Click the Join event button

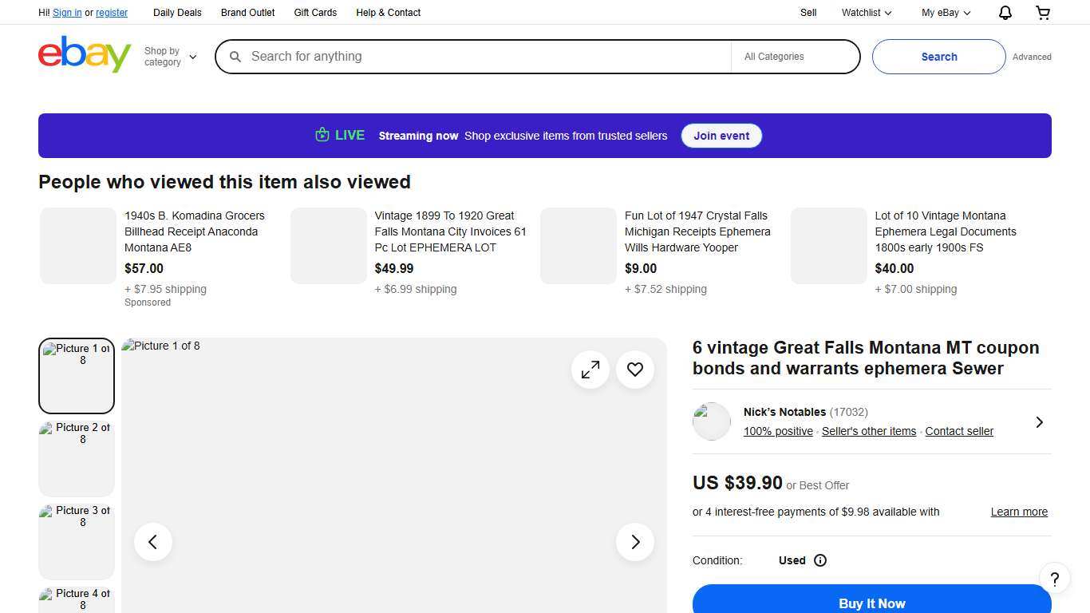pyautogui.click(x=721, y=136)
